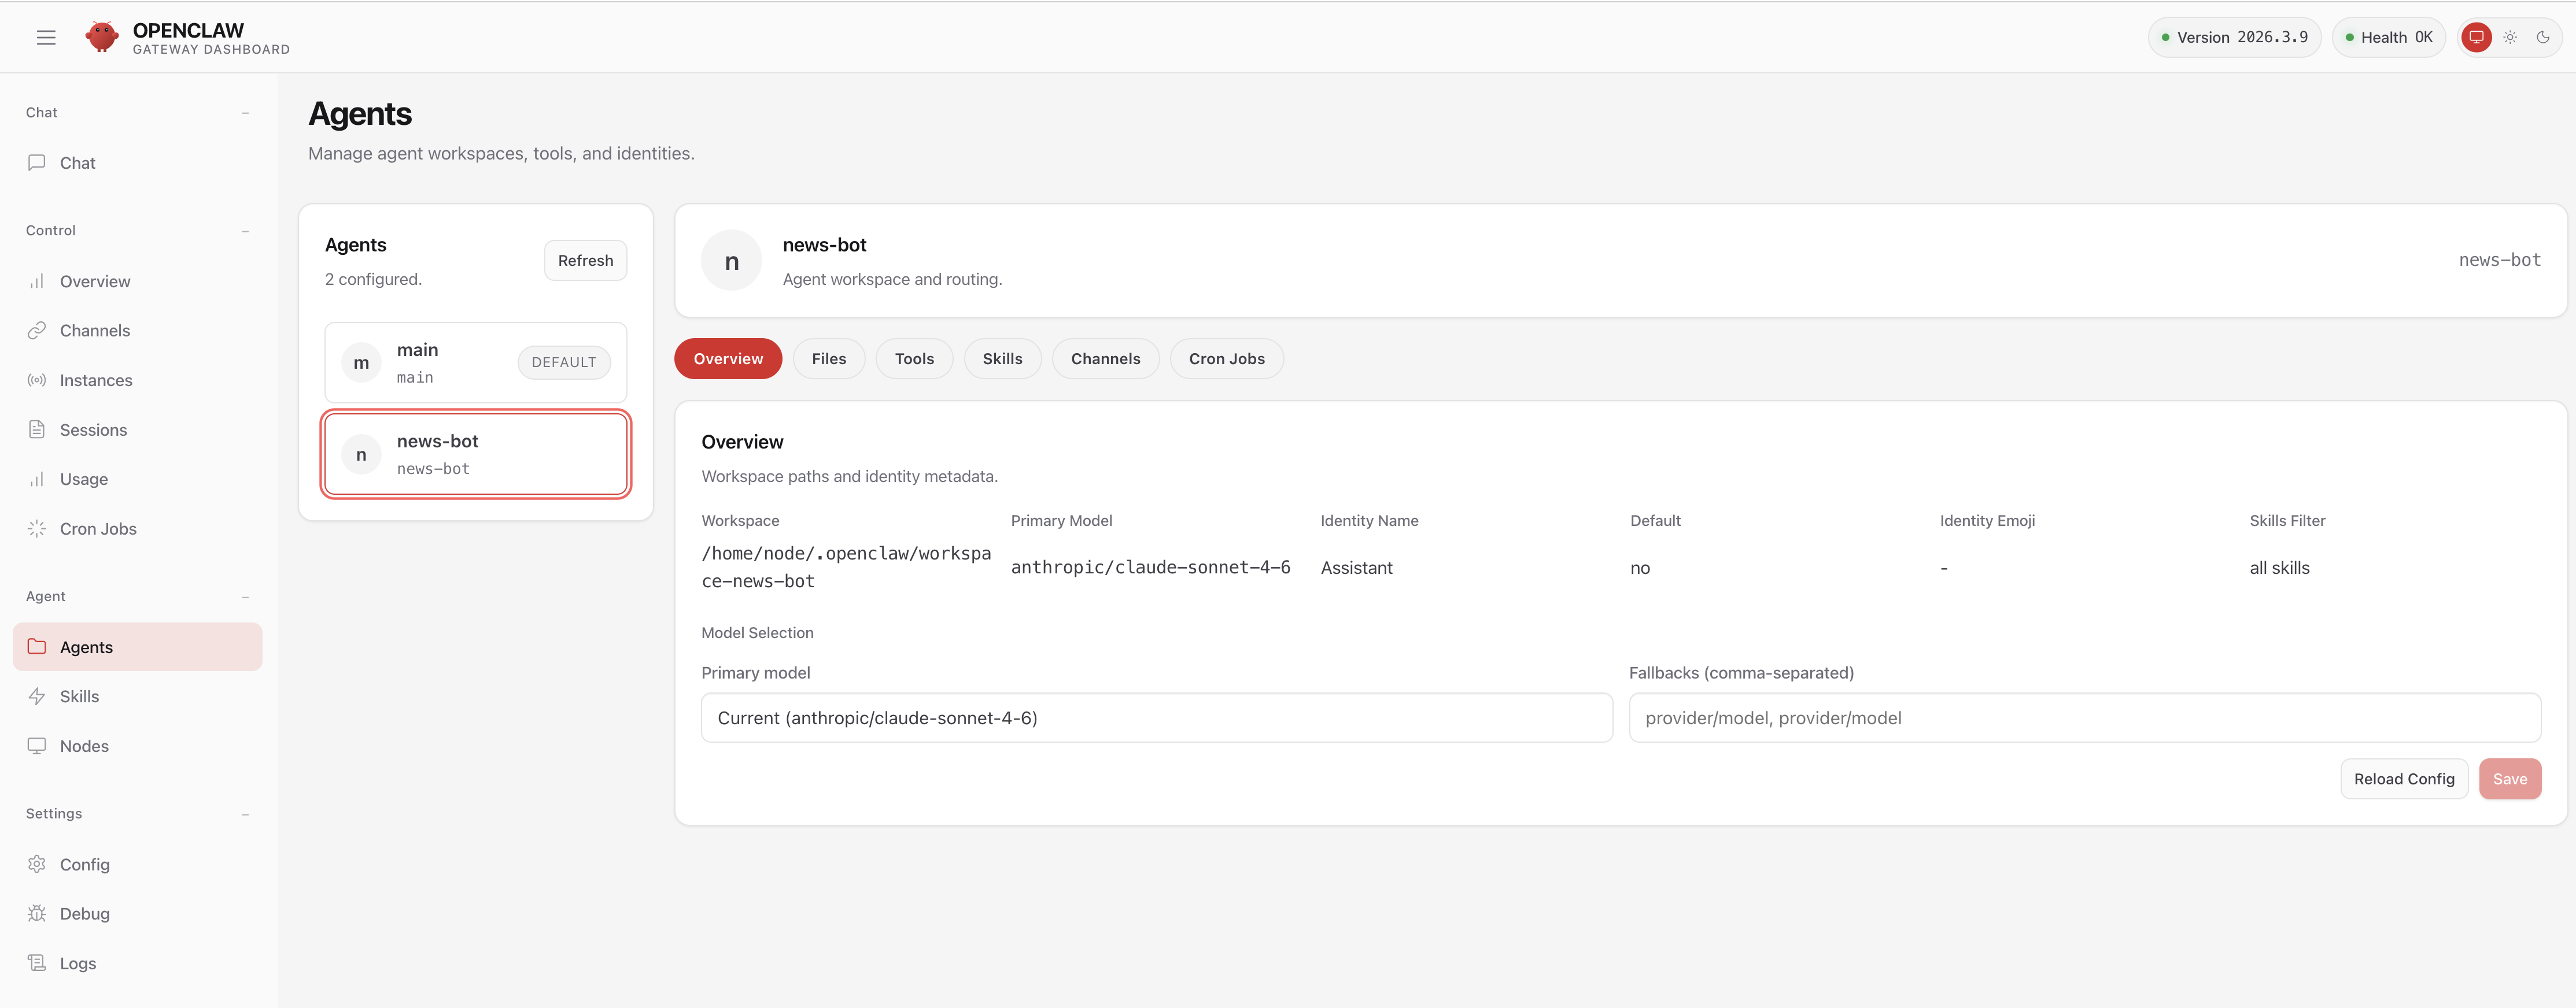
Task: Click the Config gear icon
Action: click(37, 864)
